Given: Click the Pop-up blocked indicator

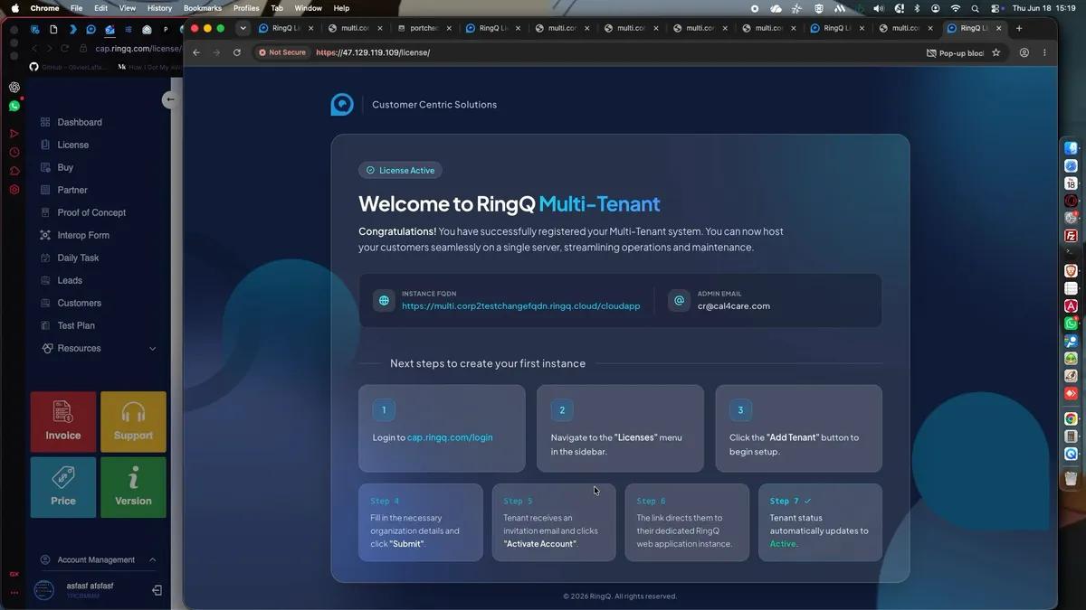Looking at the screenshot, I should 956,53.
